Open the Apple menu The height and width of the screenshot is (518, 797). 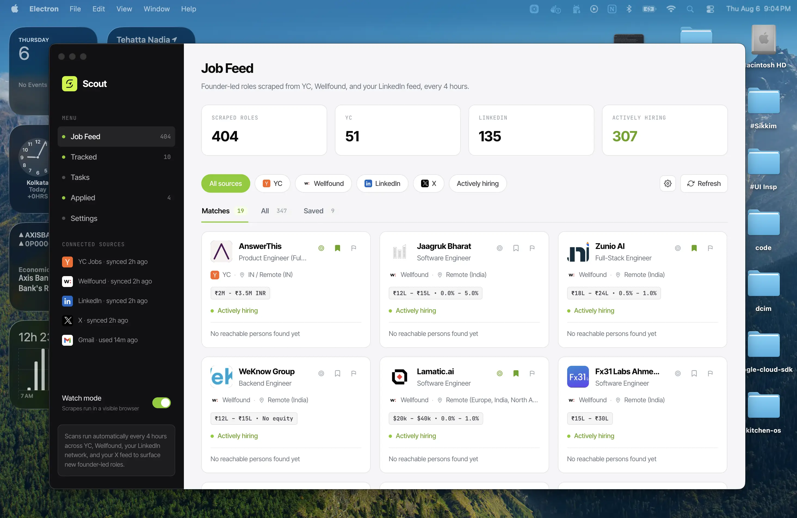click(x=15, y=9)
